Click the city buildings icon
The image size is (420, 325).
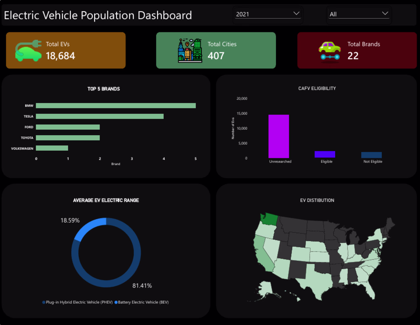pyautogui.click(x=190, y=50)
